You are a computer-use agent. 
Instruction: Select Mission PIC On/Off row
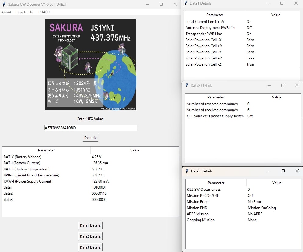click(243, 195)
